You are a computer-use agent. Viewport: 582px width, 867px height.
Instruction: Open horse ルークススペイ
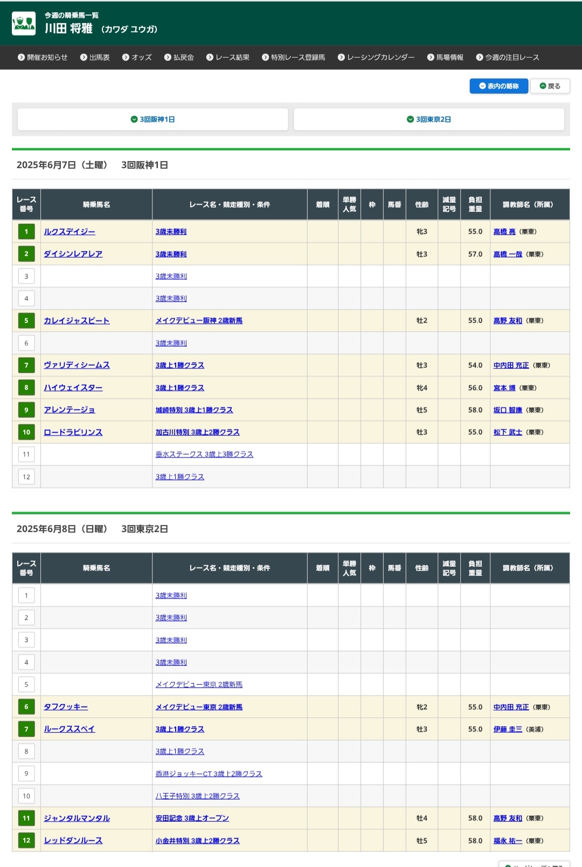70,729
